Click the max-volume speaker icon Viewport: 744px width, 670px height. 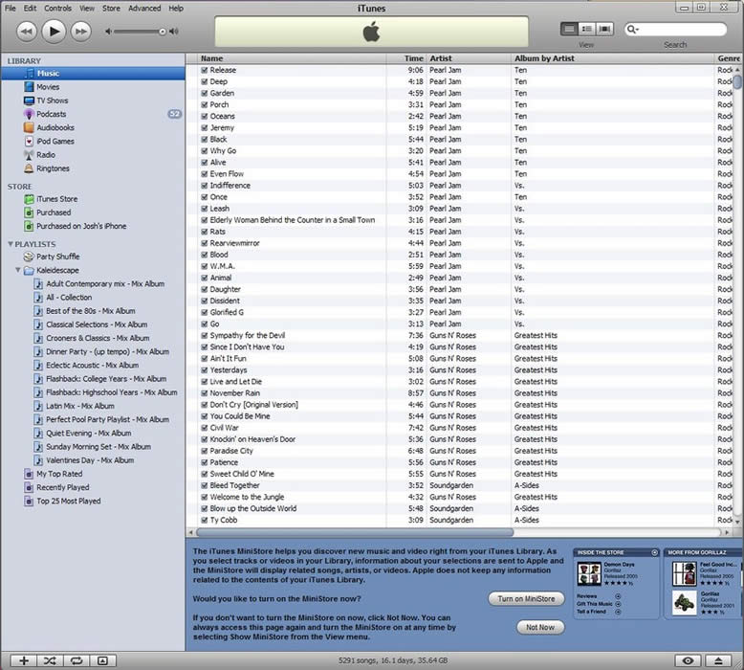point(174,32)
